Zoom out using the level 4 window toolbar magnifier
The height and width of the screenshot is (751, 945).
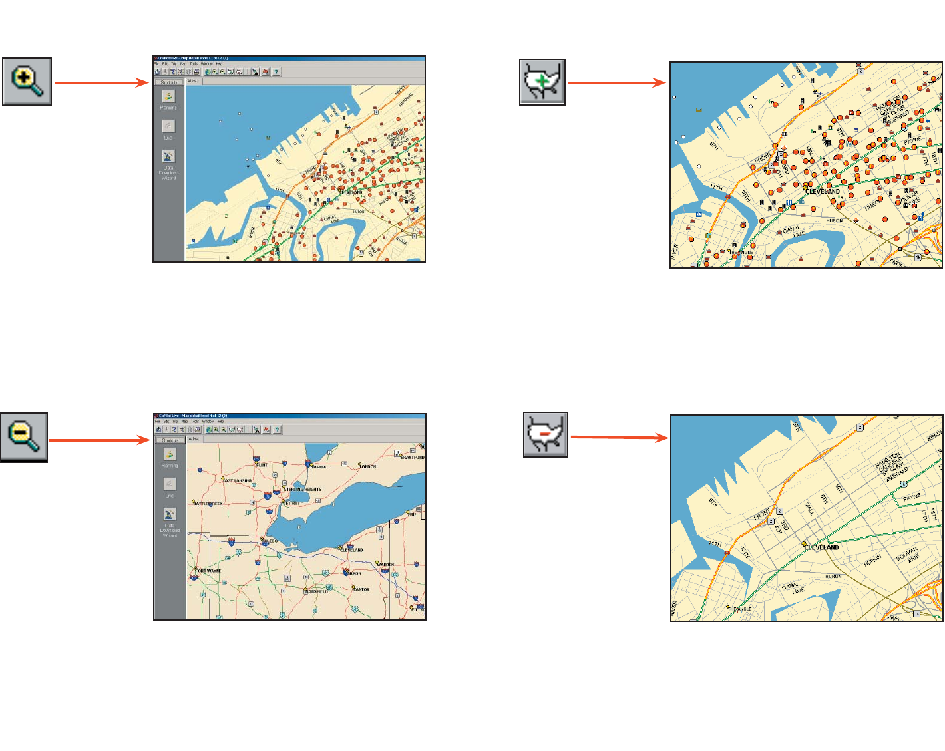pos(224,430)
